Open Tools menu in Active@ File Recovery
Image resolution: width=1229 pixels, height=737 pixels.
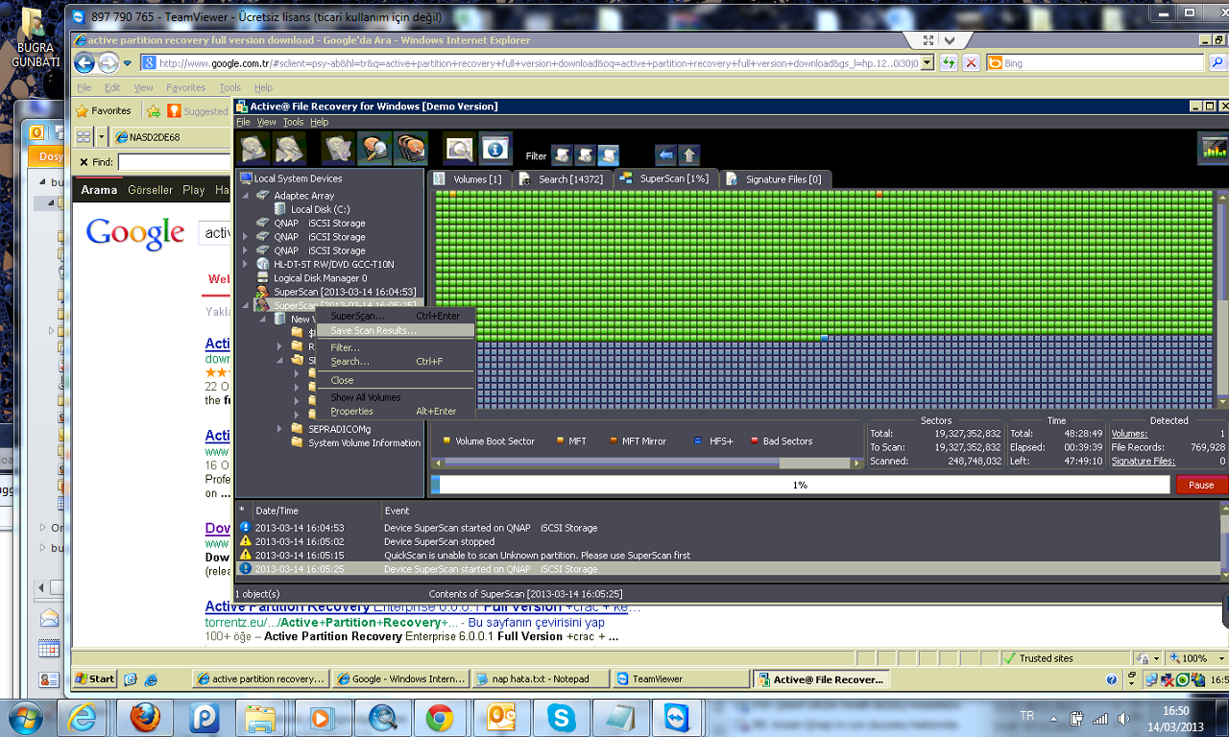[293, 122]
